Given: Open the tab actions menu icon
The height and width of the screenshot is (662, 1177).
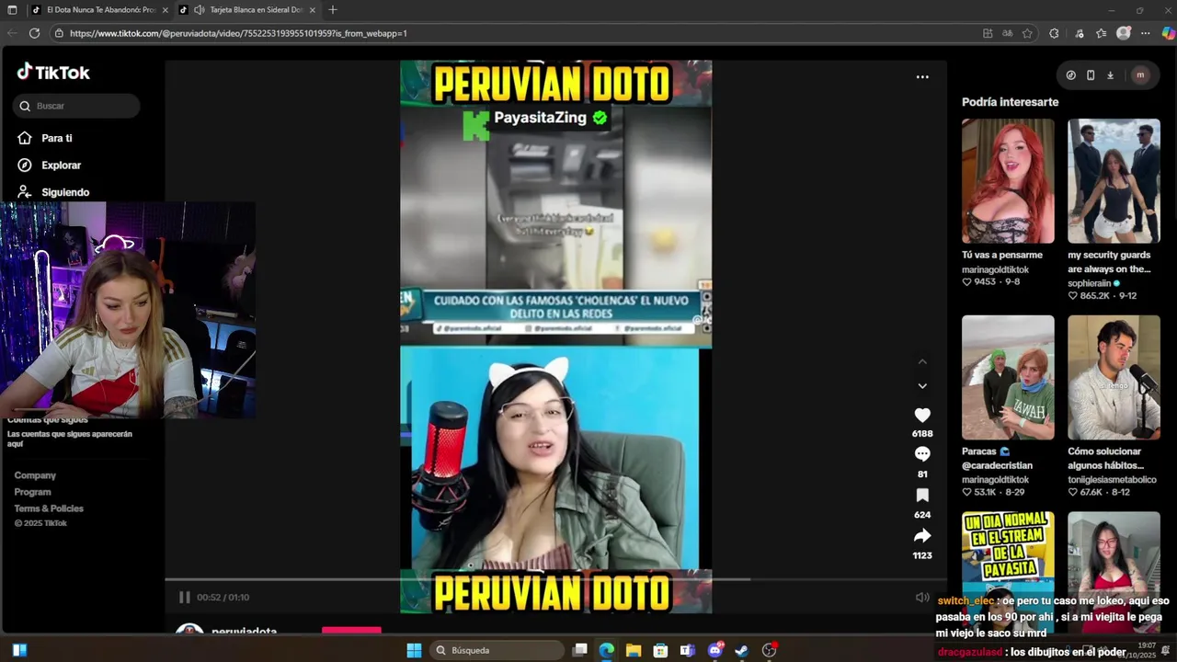Looking at the screenshot, I should click(x=12, y=10).
